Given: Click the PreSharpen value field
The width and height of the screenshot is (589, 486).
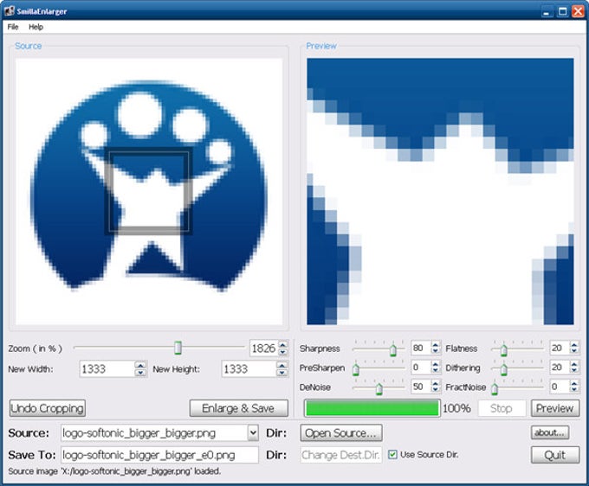Looking at the screenshot, I should (421, 368).
